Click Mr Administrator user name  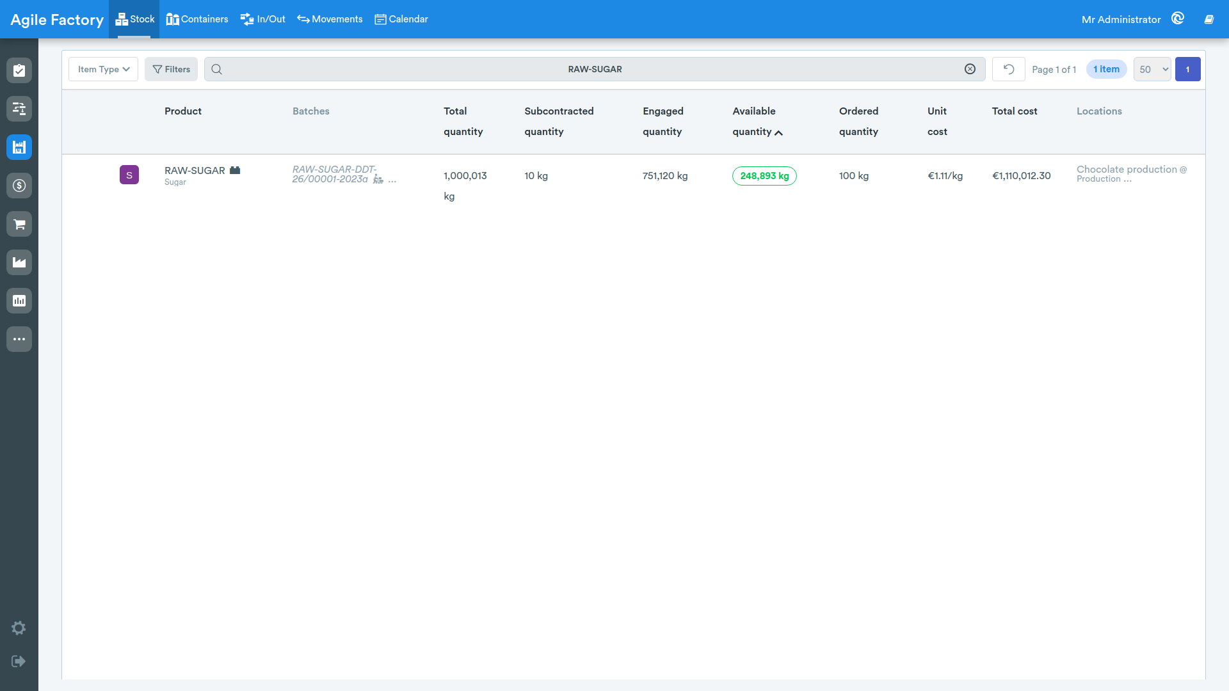tap(1121, 19)
